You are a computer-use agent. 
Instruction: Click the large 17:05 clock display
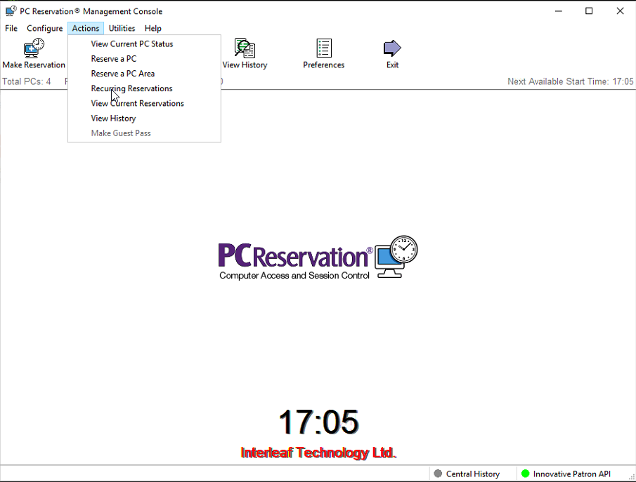point(319,422)
